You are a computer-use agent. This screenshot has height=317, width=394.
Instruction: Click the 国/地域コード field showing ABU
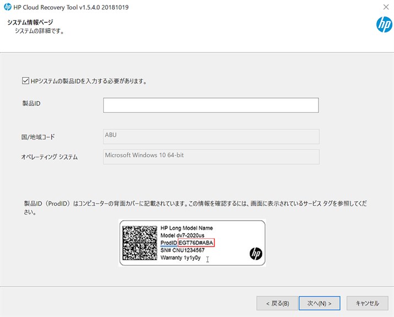pyautogui.click(x=211, y=136)
